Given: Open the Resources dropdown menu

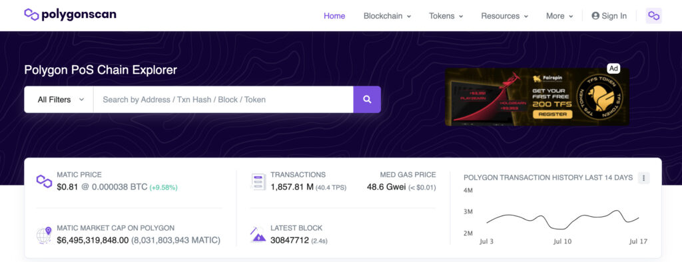Looking at the screenshot, I should (x=505, y=16).
